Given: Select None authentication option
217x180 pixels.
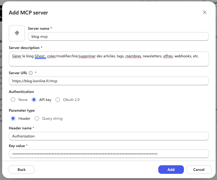Looking at the screenshot, I should tap(13, 100).
